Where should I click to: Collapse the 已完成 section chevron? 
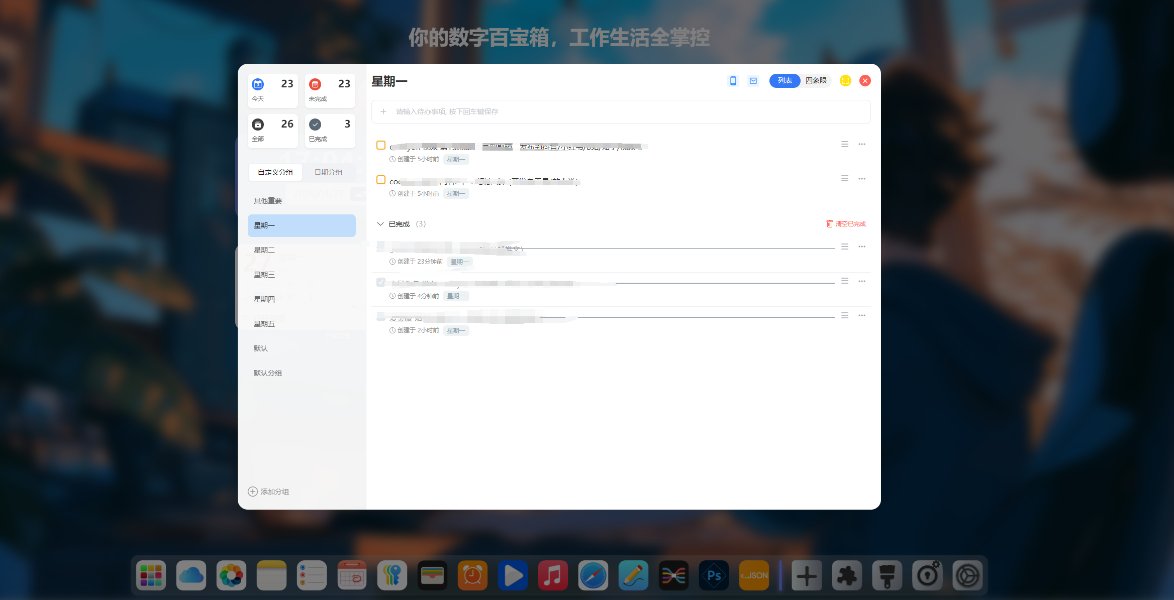[380, 224]
